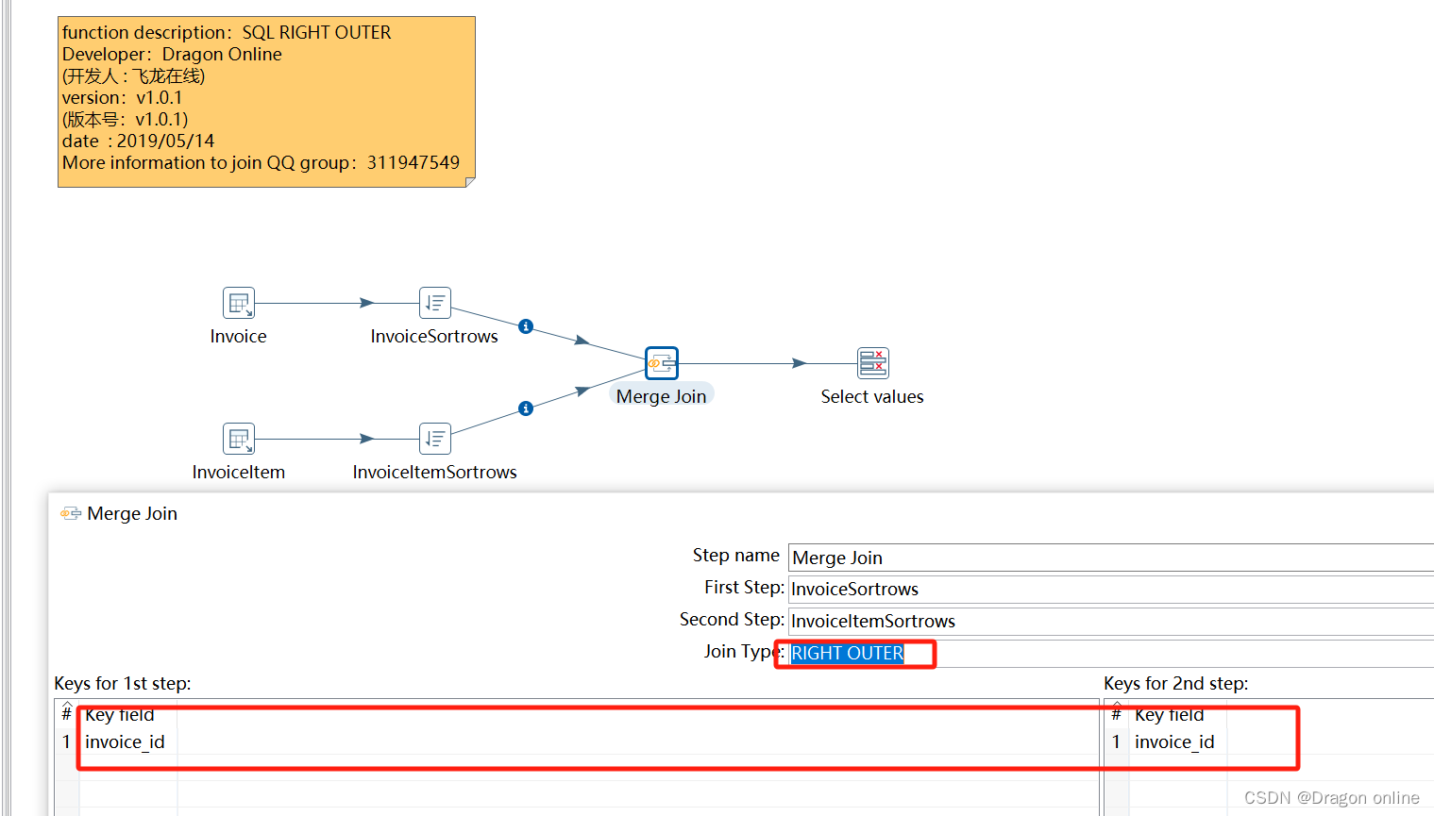This screenshot has width=1434, height=816.
Task: Open the Join Type combo box
Action: [1111, 653]
